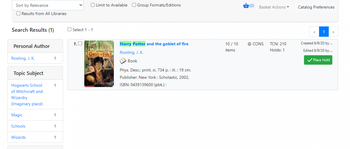Check Results from All Libraries
Image resolution: width=350 pixels, height=149 pixels.
click(18, 14)
